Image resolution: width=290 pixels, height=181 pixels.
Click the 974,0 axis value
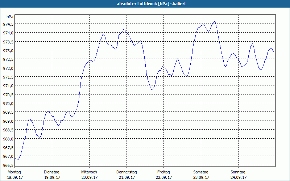pos(8,33)
